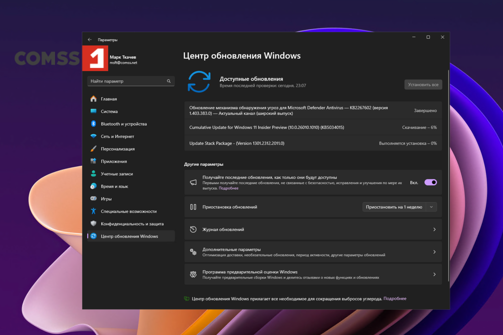Turn off the get latest updates toggle
Image resolution: width=503 pixels, height=335 pixels.
pos(431,182)
